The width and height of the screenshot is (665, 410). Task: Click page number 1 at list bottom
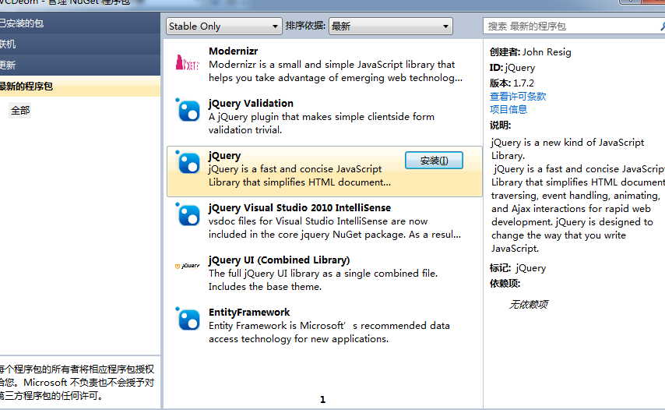[322, 399]
